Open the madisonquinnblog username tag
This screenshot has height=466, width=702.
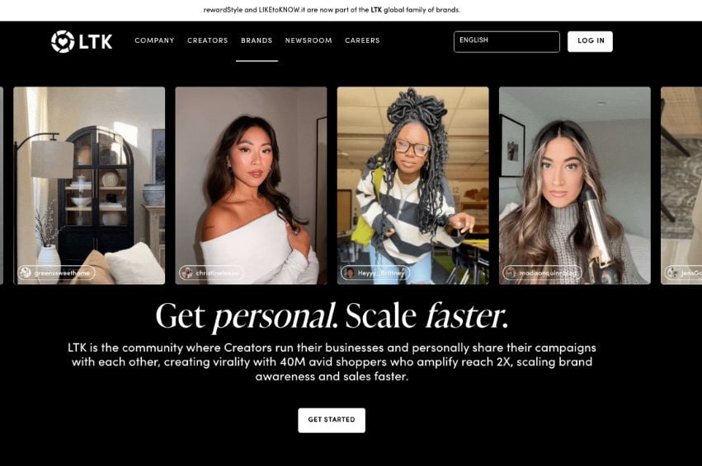542,273
